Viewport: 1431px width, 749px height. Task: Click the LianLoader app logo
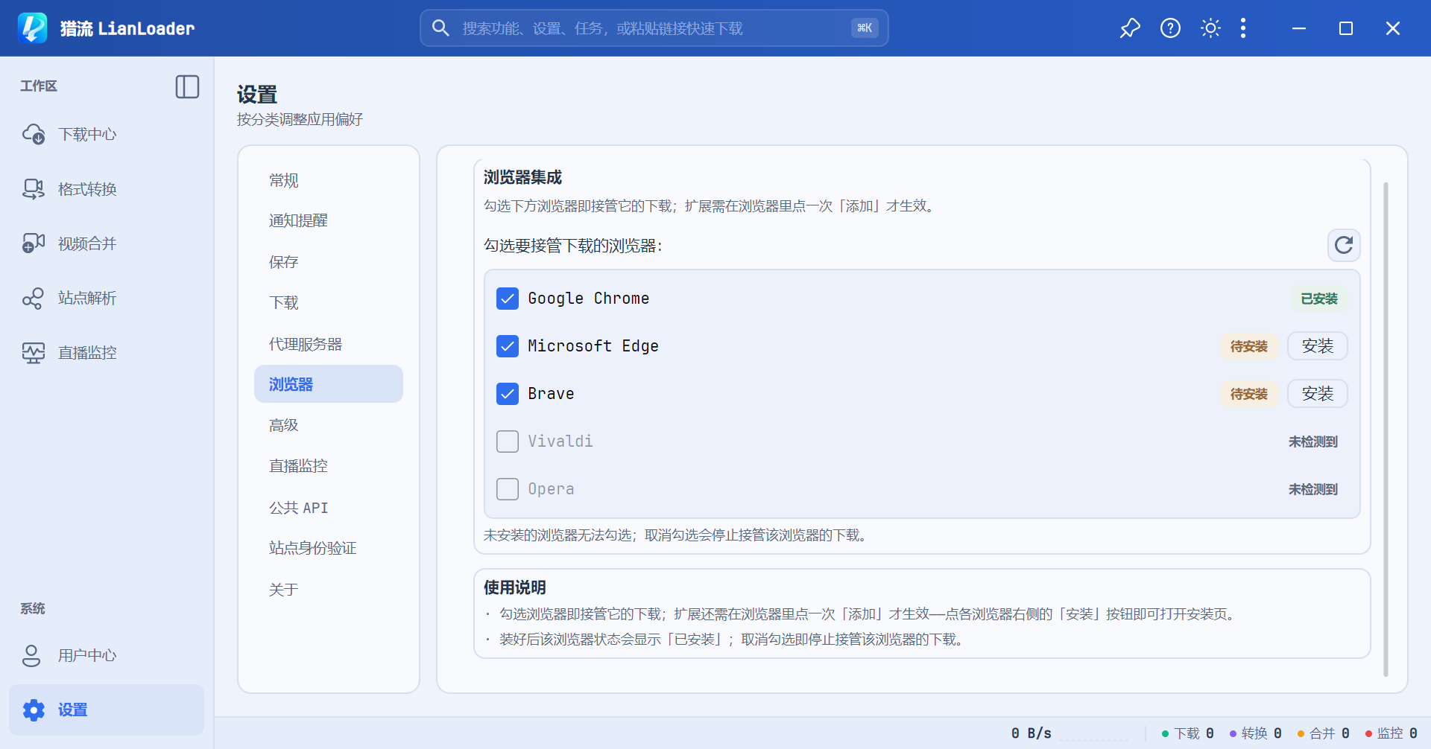pos(32,28)
